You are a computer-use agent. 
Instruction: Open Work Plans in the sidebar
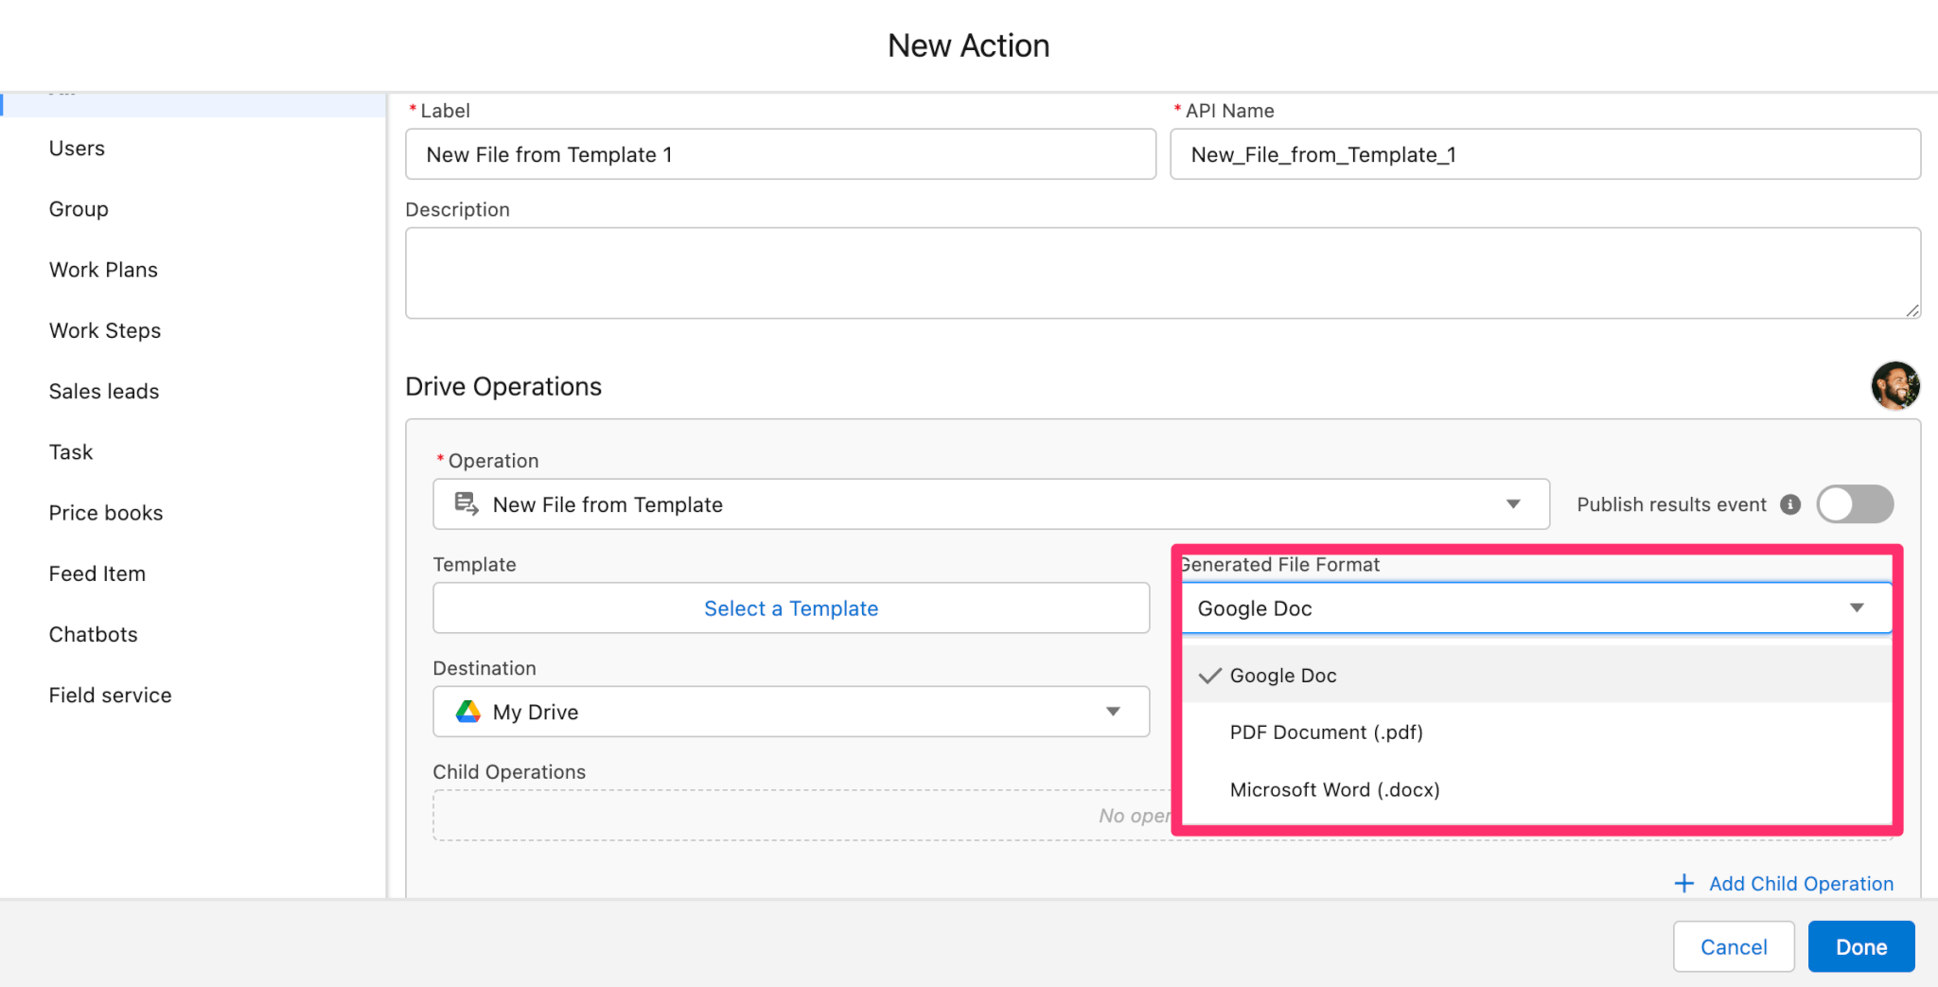pos(103,270)
